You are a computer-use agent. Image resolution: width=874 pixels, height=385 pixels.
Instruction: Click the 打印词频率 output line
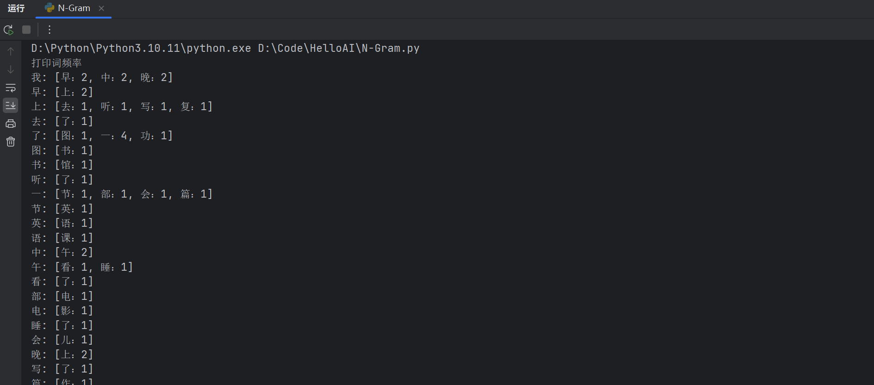point(56,62)
